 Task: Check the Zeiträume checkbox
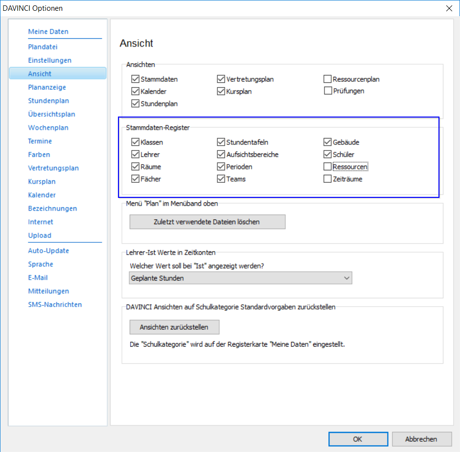[327, 179]
